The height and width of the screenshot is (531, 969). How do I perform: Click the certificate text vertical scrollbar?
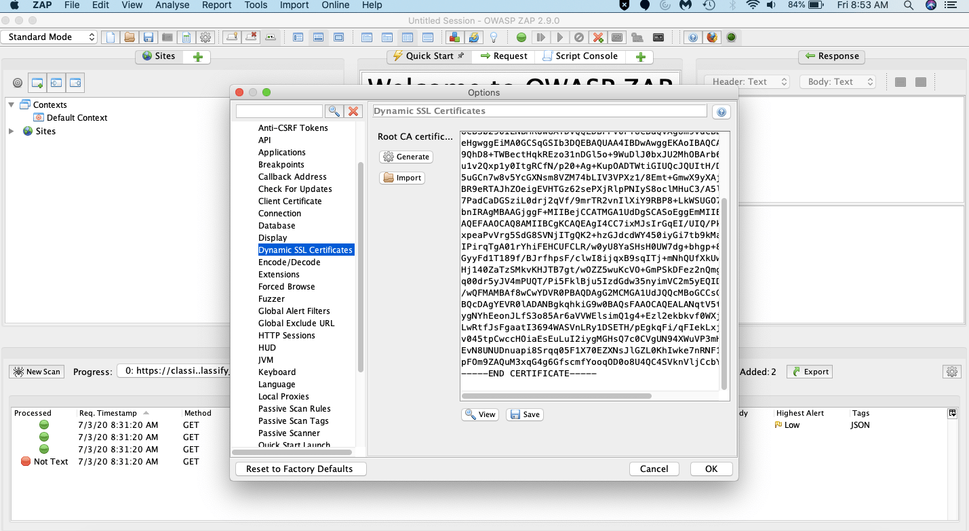(x=724, y=294)
